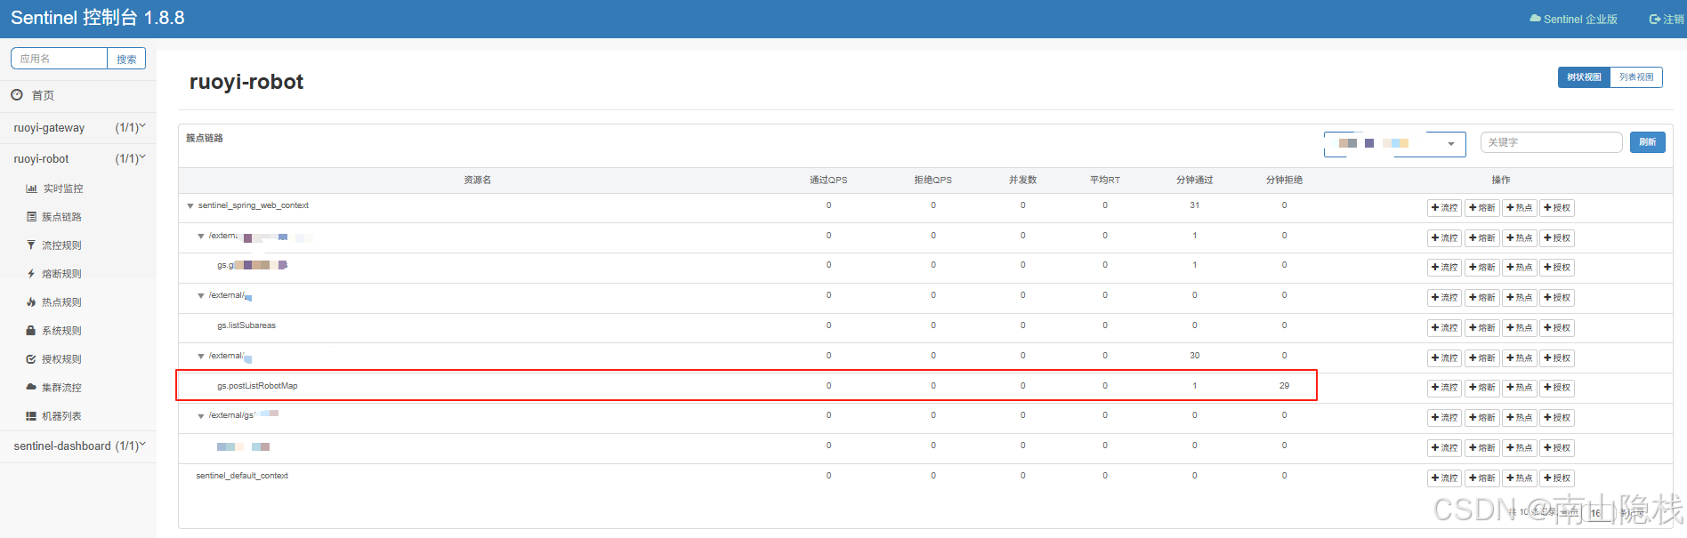Open the Sentinel 企业版 link
This screenshot has height=538, width=1687.
(x=1573, y=19)
